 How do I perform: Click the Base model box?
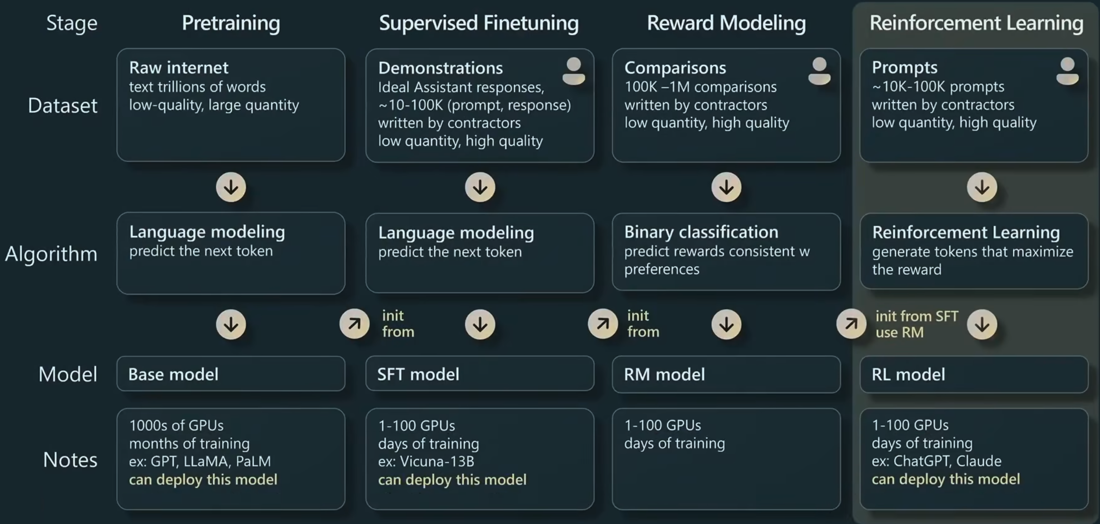click(x=231, y=374)
